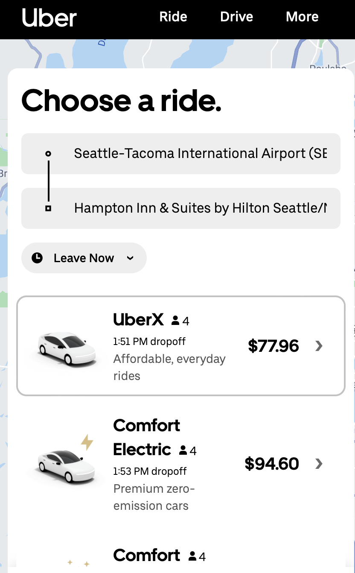Click the destination square marker icon
355x573 pixels.
[48, 208]
